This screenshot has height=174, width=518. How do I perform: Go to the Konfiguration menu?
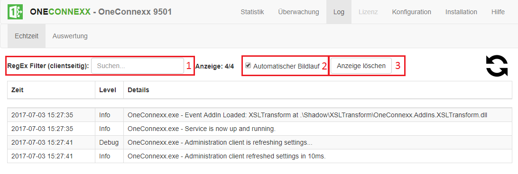click(411, 12)
